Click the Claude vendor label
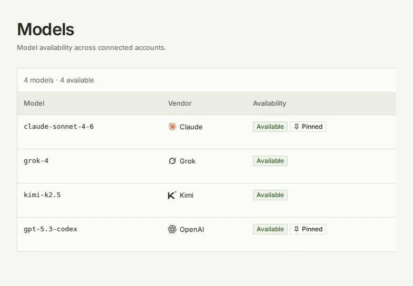 click(x=191, y=127)
